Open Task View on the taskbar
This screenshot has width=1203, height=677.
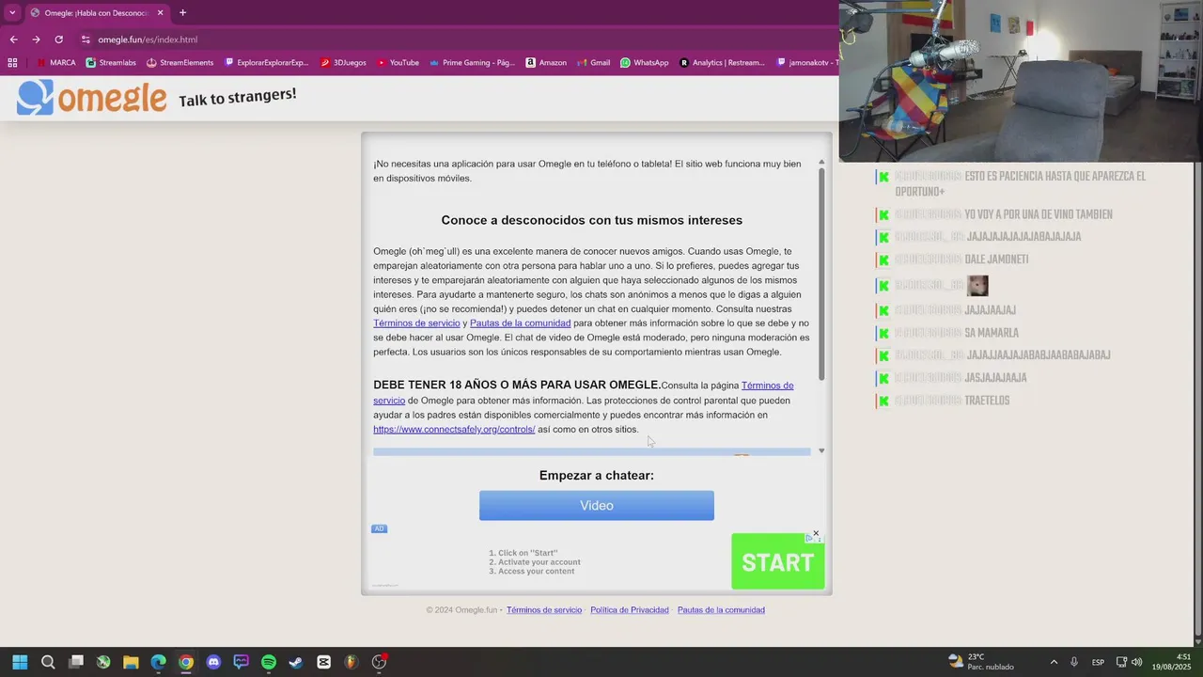[x=76, y=662]
